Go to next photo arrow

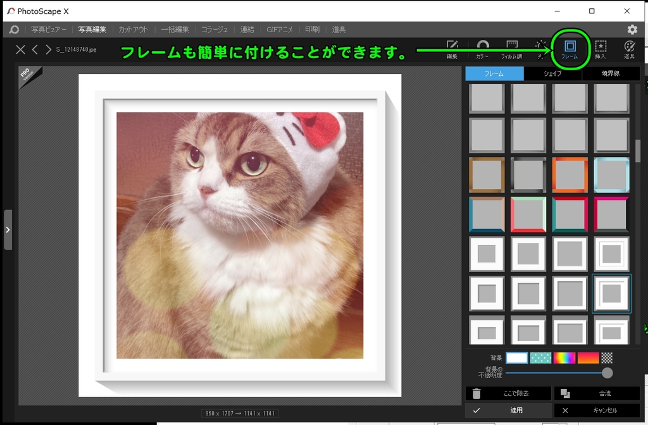click(x=48, y=49)
